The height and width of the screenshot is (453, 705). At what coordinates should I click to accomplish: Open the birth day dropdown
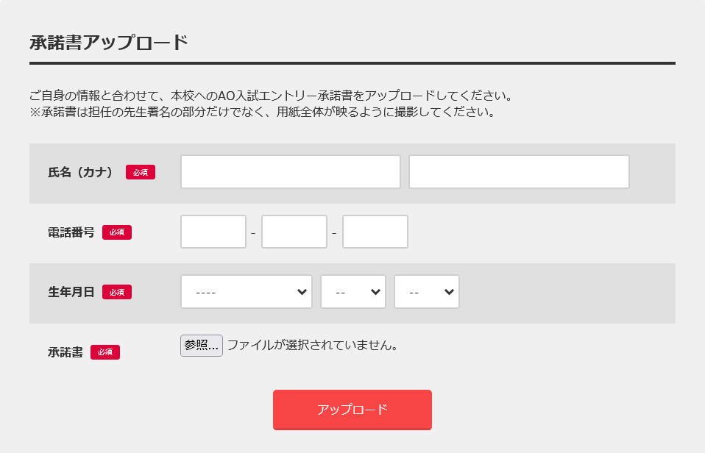click(x=427, y=292)
